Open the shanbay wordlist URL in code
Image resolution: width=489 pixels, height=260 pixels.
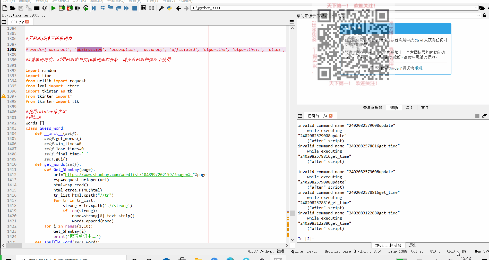point(129,175)
